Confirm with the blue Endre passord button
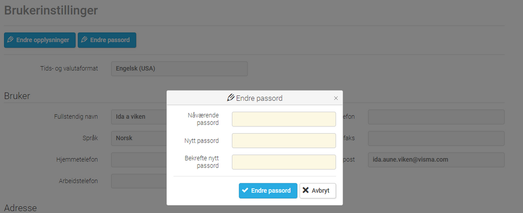Screen dimensions: 523x213 (x=268, y=191)
